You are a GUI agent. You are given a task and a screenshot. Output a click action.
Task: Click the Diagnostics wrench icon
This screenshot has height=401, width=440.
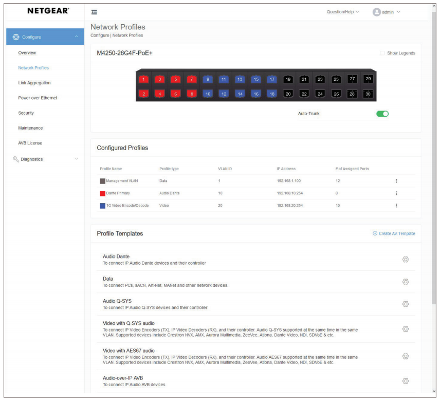coord(16,159)
